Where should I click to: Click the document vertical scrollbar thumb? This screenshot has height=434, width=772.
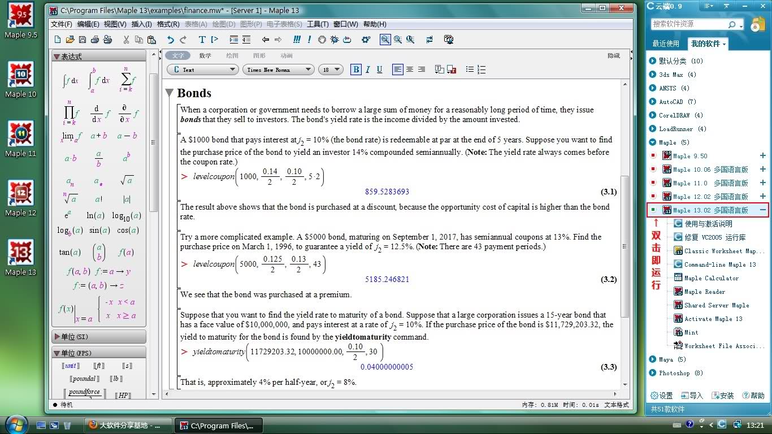(624, 246)
